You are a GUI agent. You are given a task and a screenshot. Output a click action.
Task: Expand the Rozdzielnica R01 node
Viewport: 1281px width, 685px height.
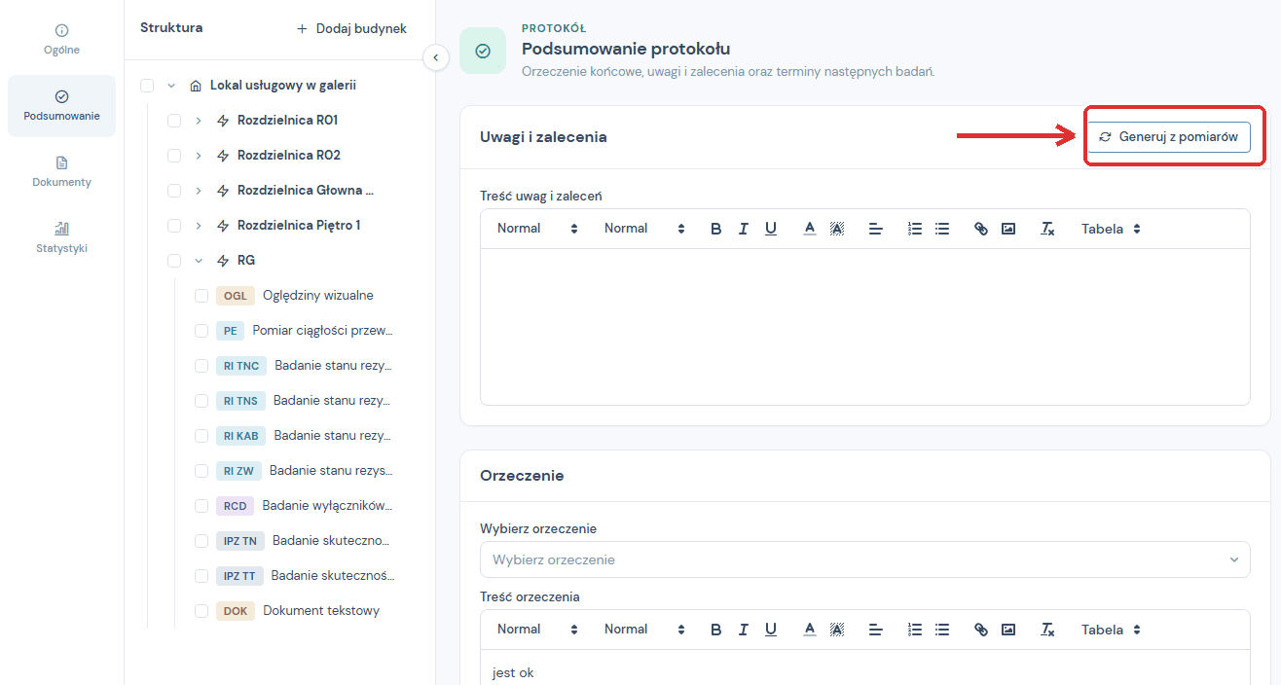[x=199, y=121]
